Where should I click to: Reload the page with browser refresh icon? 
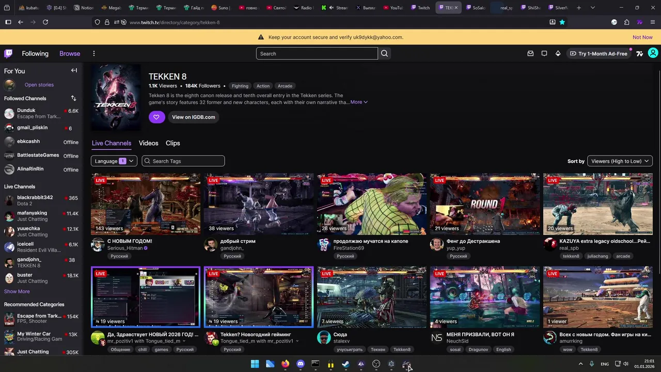tap(45, 22)
